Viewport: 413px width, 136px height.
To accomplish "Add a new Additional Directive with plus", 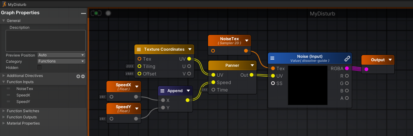I will coord(78,76).
